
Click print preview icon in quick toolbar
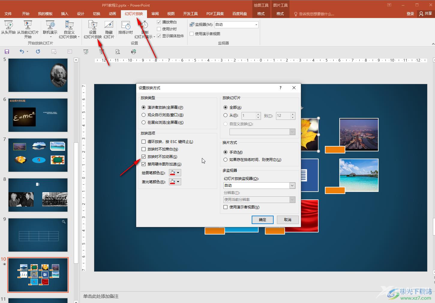[x=118, y=52]
